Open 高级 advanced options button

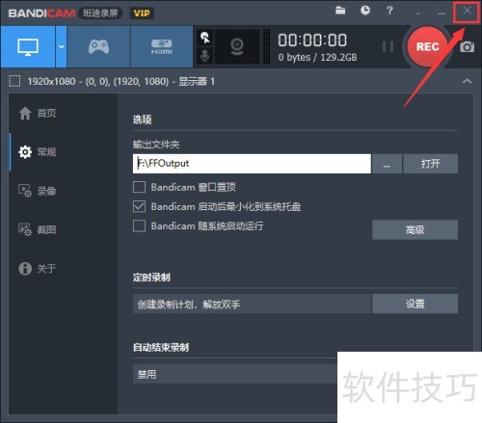(x=415, y=229)
